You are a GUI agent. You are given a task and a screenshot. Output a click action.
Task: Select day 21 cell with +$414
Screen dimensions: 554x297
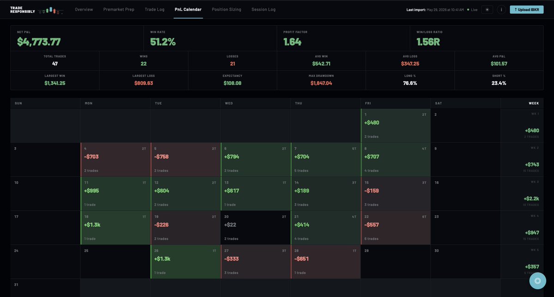pyautogui.click(x=325, y=228)
